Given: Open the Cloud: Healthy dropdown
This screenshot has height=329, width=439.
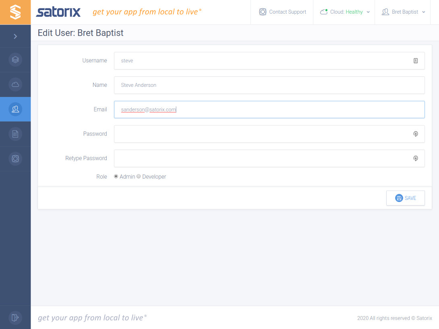Looking at the screenshot, I should click(344, 12).
